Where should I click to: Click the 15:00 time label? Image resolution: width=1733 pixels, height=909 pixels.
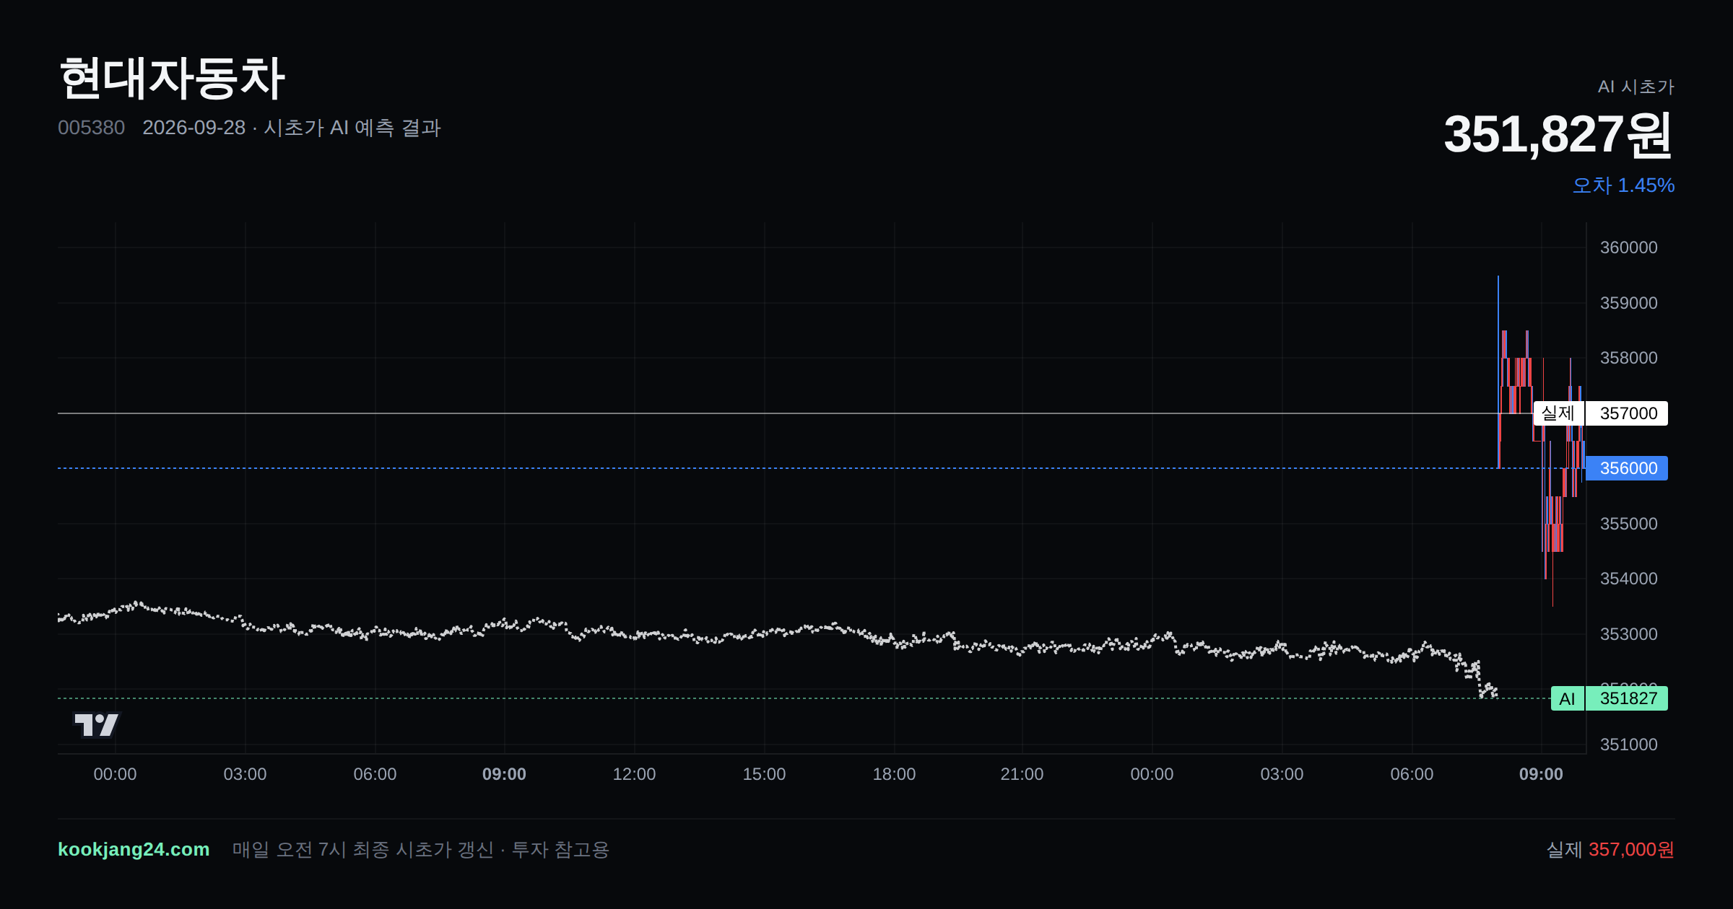pyautogui.click(x=764, y=774)
